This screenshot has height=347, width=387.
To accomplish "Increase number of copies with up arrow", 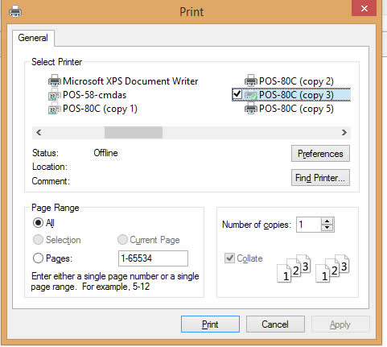I will click(x=327, y=221).
